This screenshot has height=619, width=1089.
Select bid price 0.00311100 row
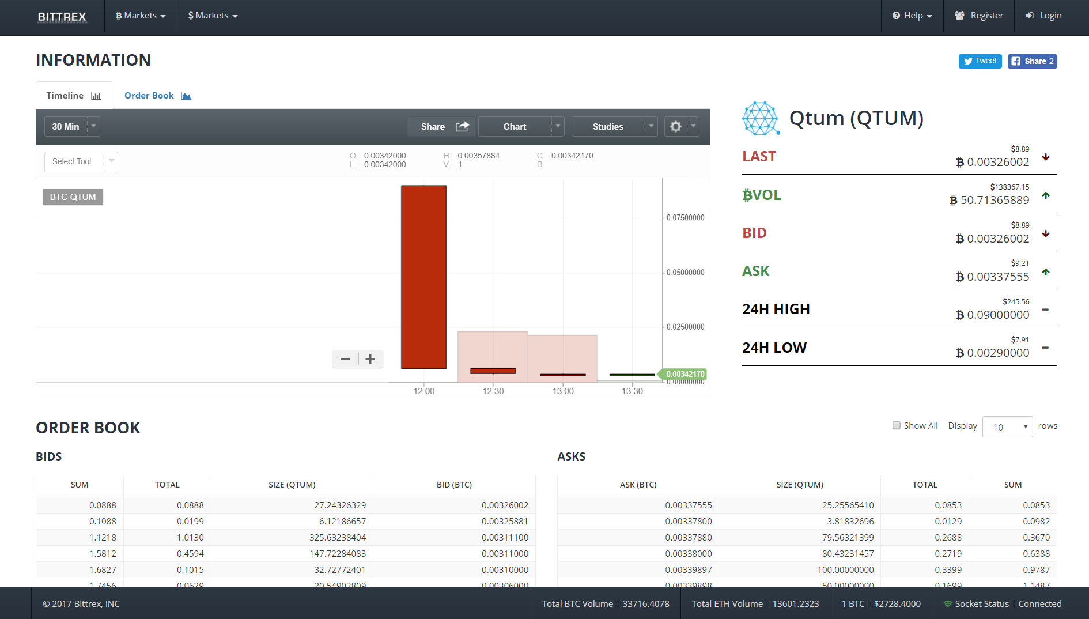(x=505, y=538)
